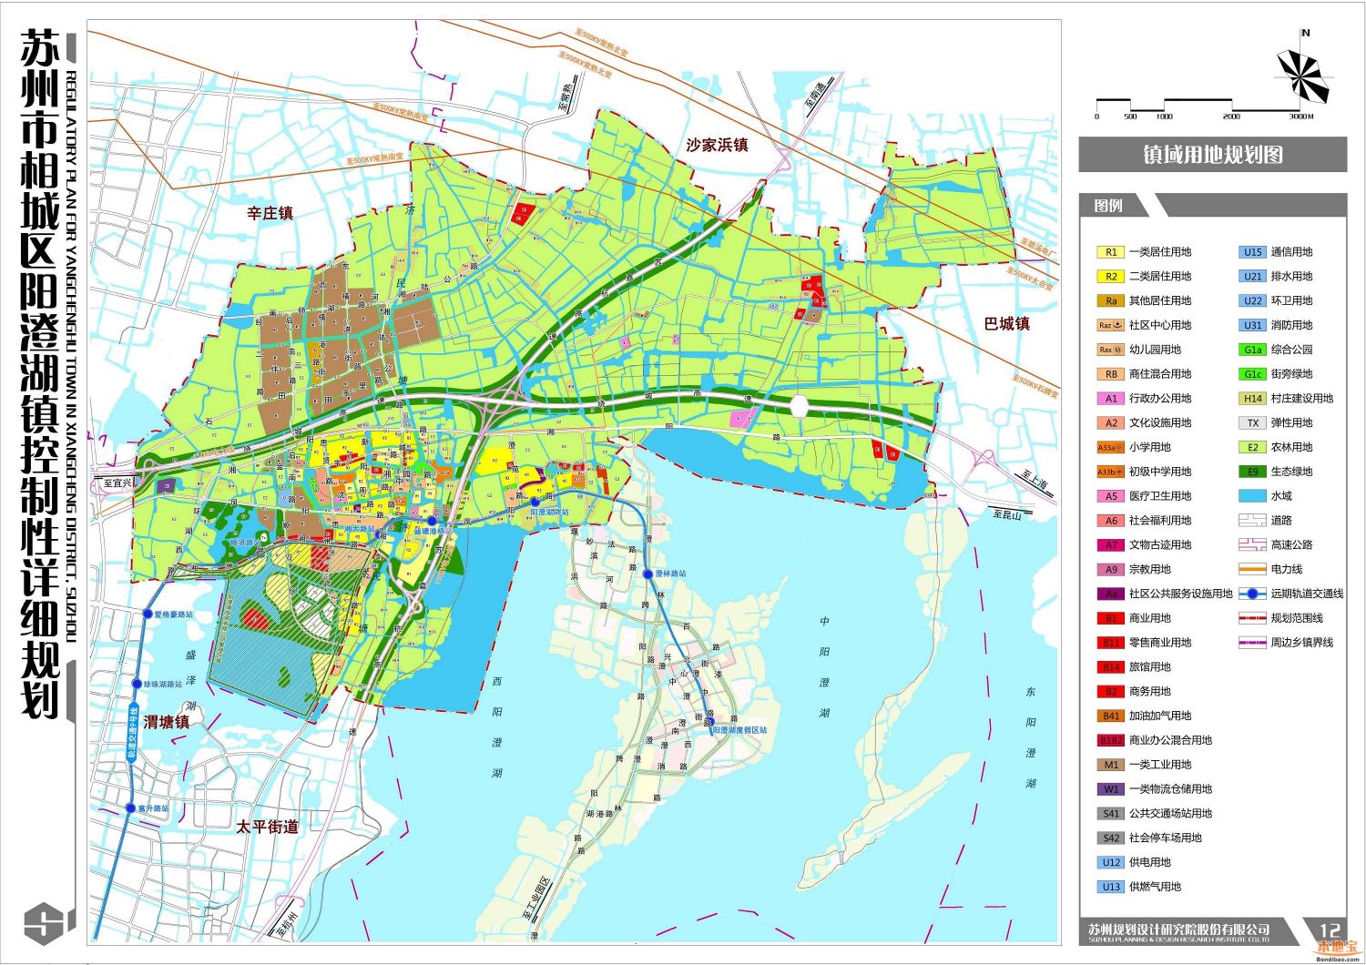This screenshot has width=1366, height=965.
Task: Click the B41 加油加气用地 swatch
Action: tap(1111, 716)
